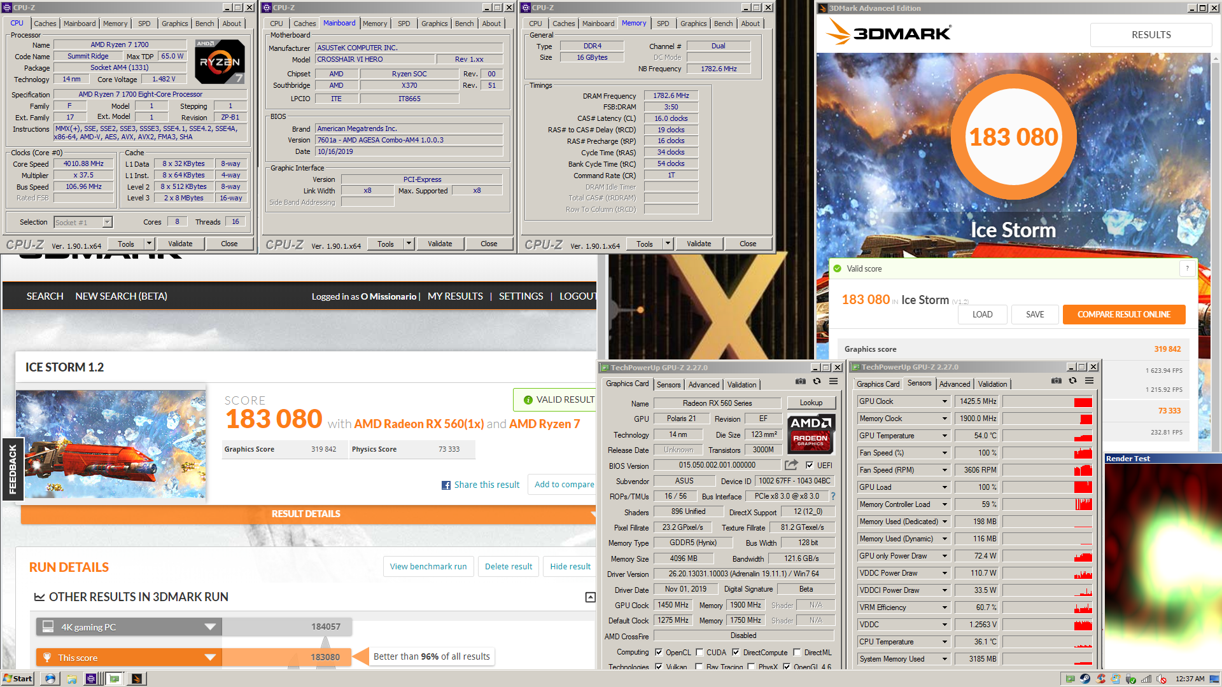
Task: Click the Ice Storm 1.2 result thumbnail
Action: pyautogui.click(x=111, y=443)
